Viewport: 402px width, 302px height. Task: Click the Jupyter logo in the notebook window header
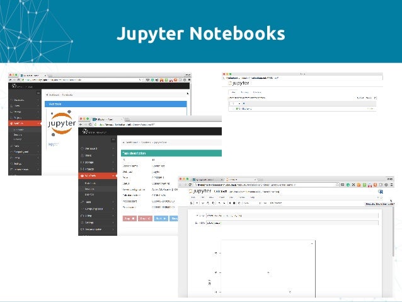[200, 191]
